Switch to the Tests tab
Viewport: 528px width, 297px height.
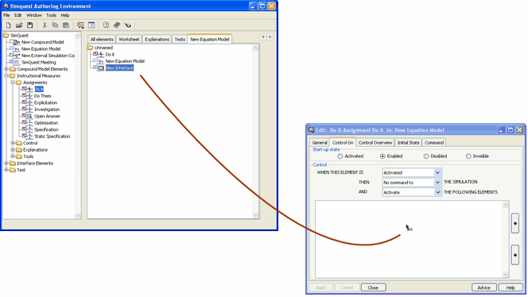[180, 40]
